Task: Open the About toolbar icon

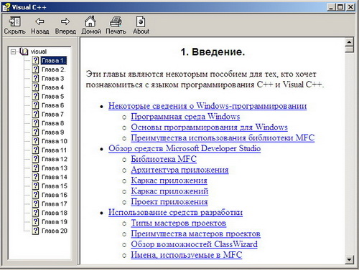Action: click(x=141, y=21)
